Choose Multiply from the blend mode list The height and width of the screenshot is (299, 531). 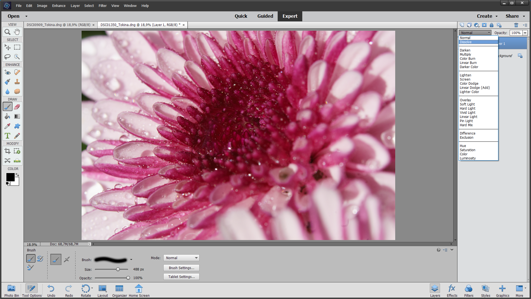pyautogui.click(x=466, y=54)
